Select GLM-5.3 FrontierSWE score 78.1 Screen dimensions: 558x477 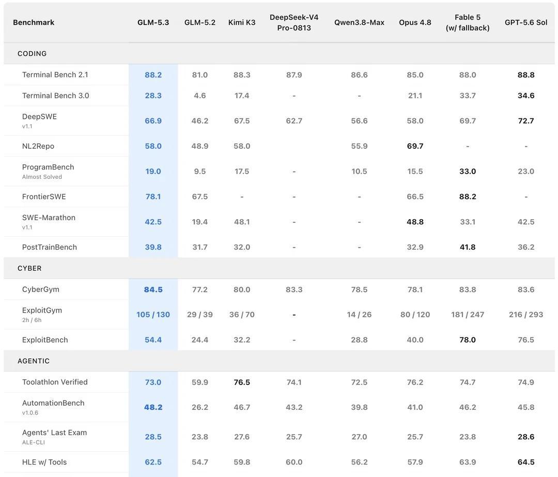tap(153, 197)
